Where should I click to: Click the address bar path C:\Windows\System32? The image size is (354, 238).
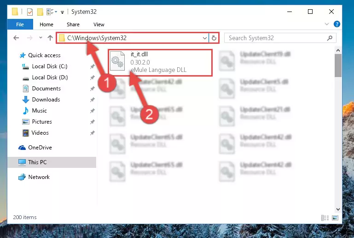pyautogui.click(x=97, y=38)
